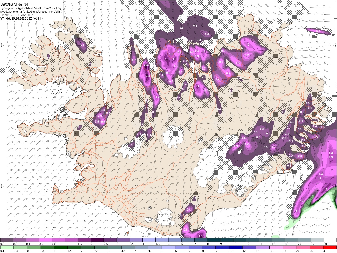337x253 pixels.
Task: Click the 1.9 precipitation value on the map
Action: click(325, 189)
